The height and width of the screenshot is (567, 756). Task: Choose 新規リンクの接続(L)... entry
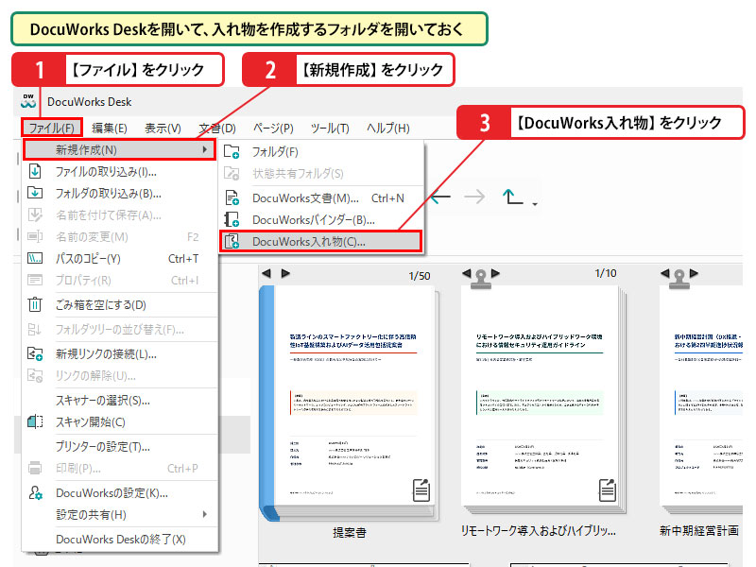[120, 354]
